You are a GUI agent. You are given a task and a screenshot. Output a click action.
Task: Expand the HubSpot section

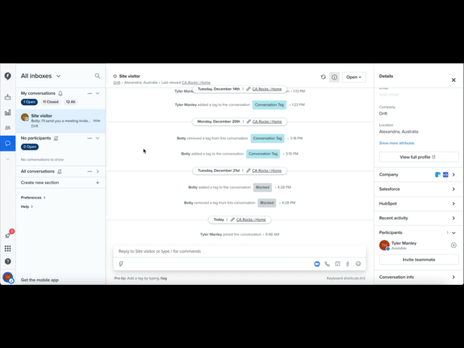coord(419,204)
